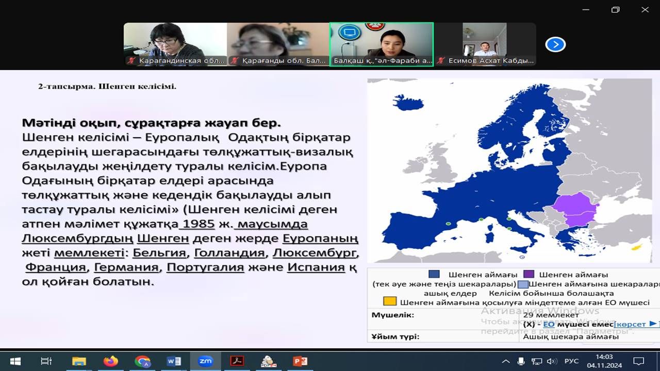Select the Есимов Асхат participant video
The width and height of the screenshot is (660, 371).
(x=484, y=44)
